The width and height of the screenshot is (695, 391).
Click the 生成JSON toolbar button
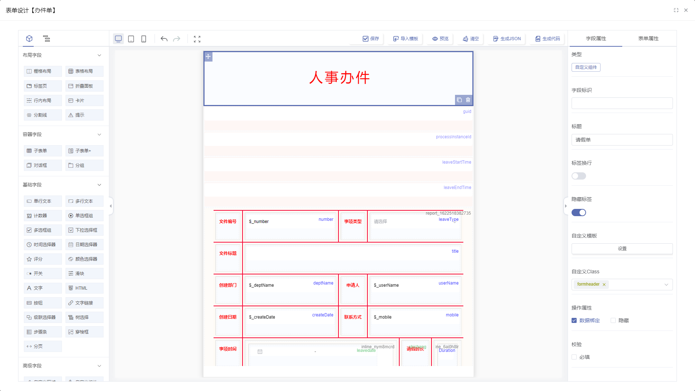[507, 39]
